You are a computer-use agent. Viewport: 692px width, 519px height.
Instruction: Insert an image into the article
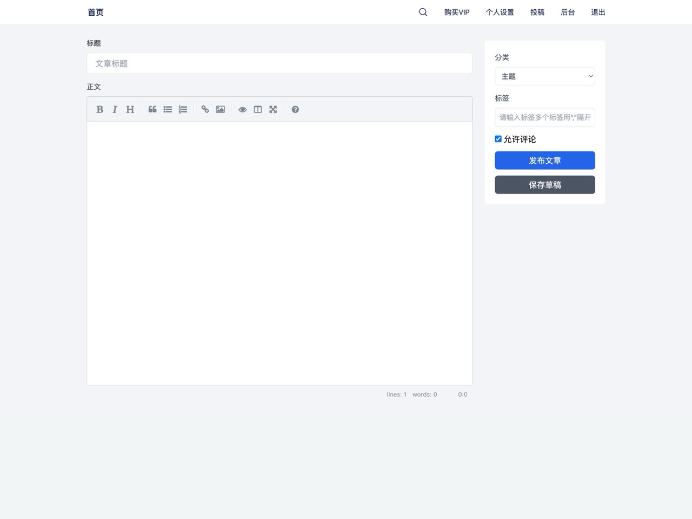coord(220,109)
